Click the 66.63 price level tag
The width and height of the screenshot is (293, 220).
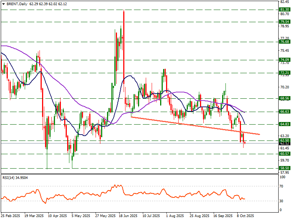284,112
